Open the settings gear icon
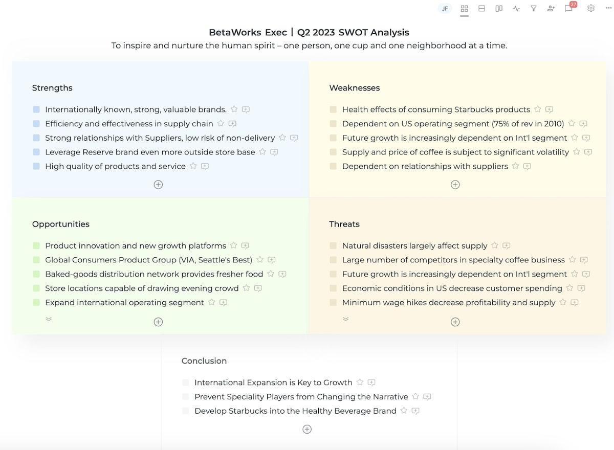Screen dimensions: 614x450 pos(591,9)
